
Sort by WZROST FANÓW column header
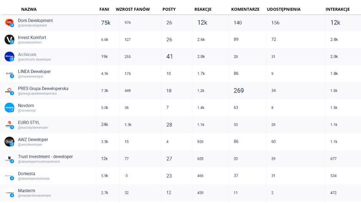(x=133, y=9)
